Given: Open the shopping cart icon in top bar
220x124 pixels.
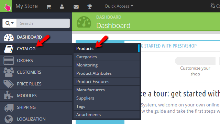Looking at the screenshot, I should click(x=48, y=7).
